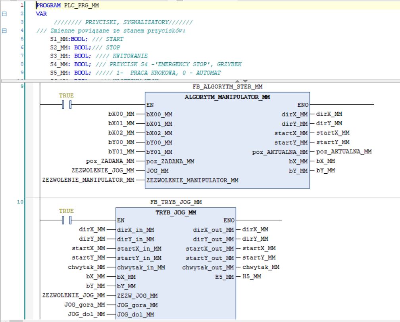The image size is (400, 322).
Task: Select JOG_gora_MM variable left of block
Action: point(85,305)
